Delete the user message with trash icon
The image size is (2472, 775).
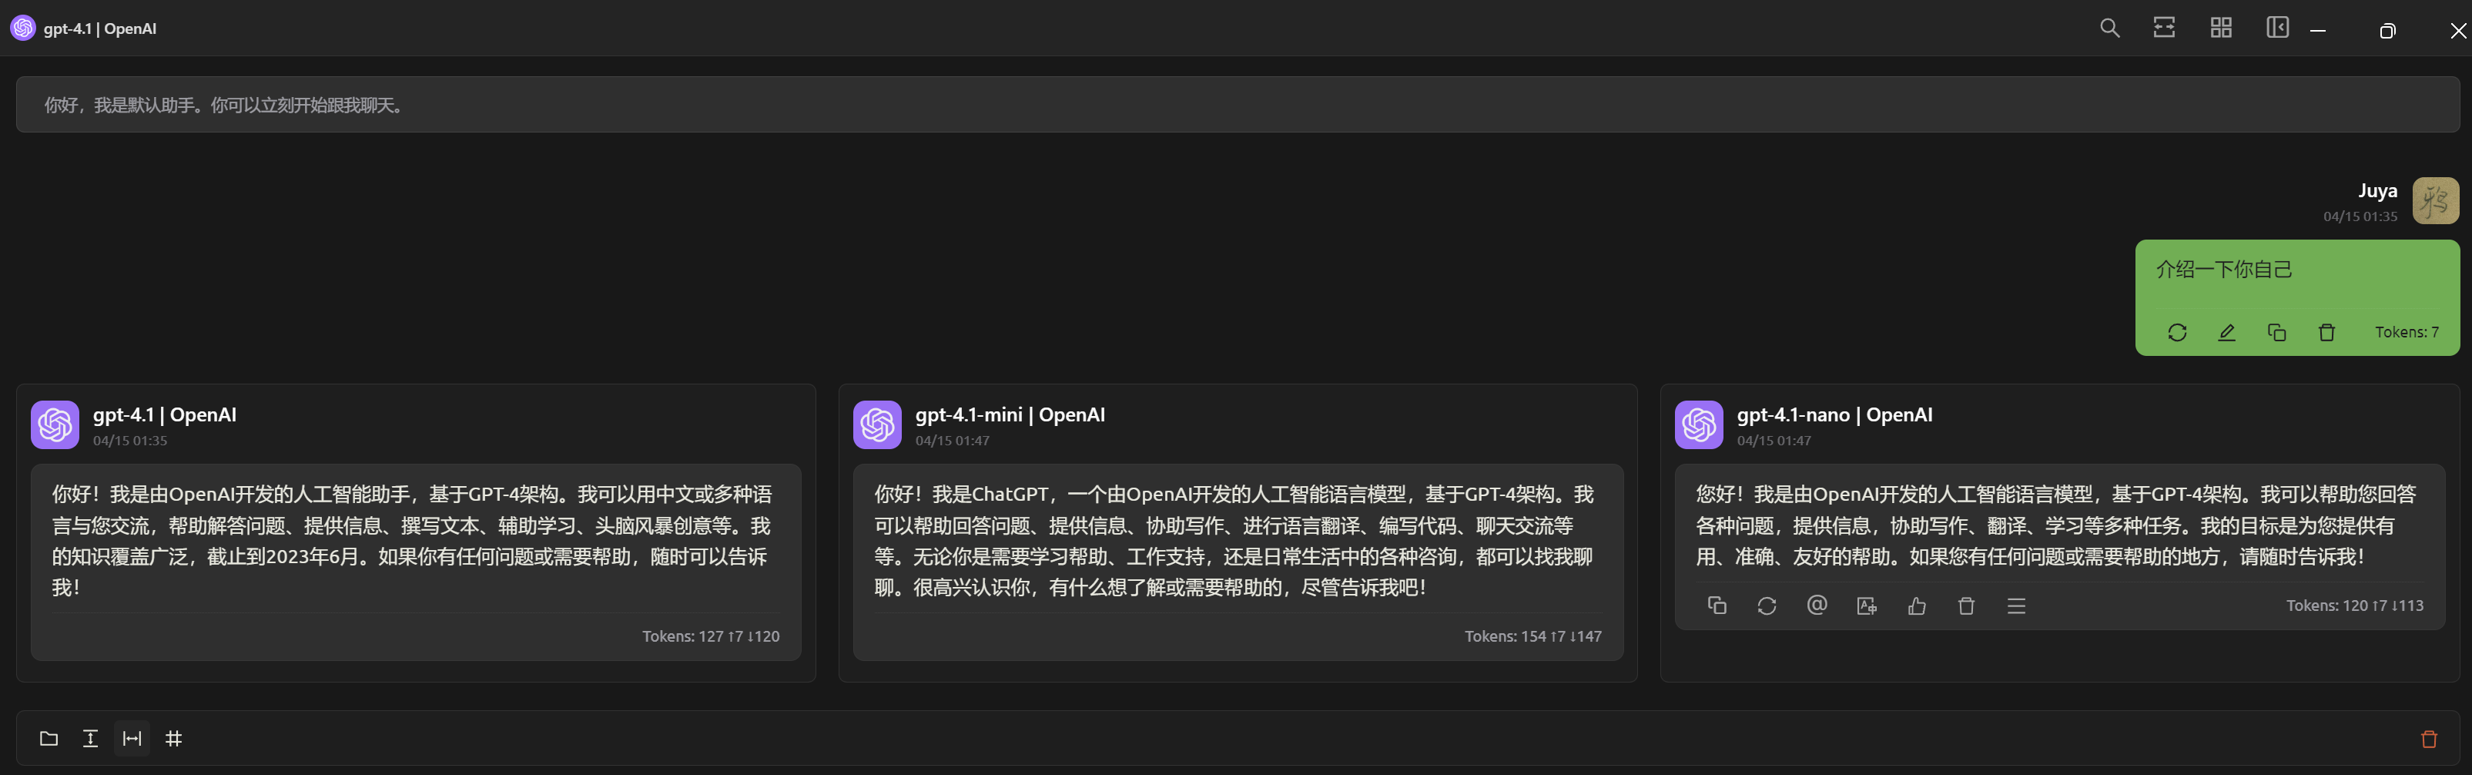pos(2326,332)
